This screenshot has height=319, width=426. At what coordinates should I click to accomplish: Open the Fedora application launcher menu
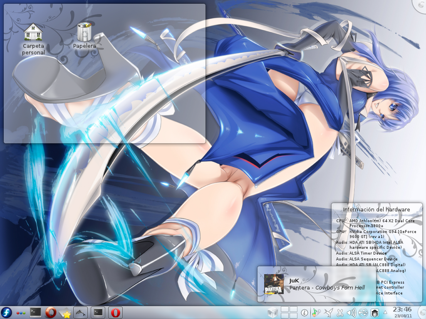[6, 312]
